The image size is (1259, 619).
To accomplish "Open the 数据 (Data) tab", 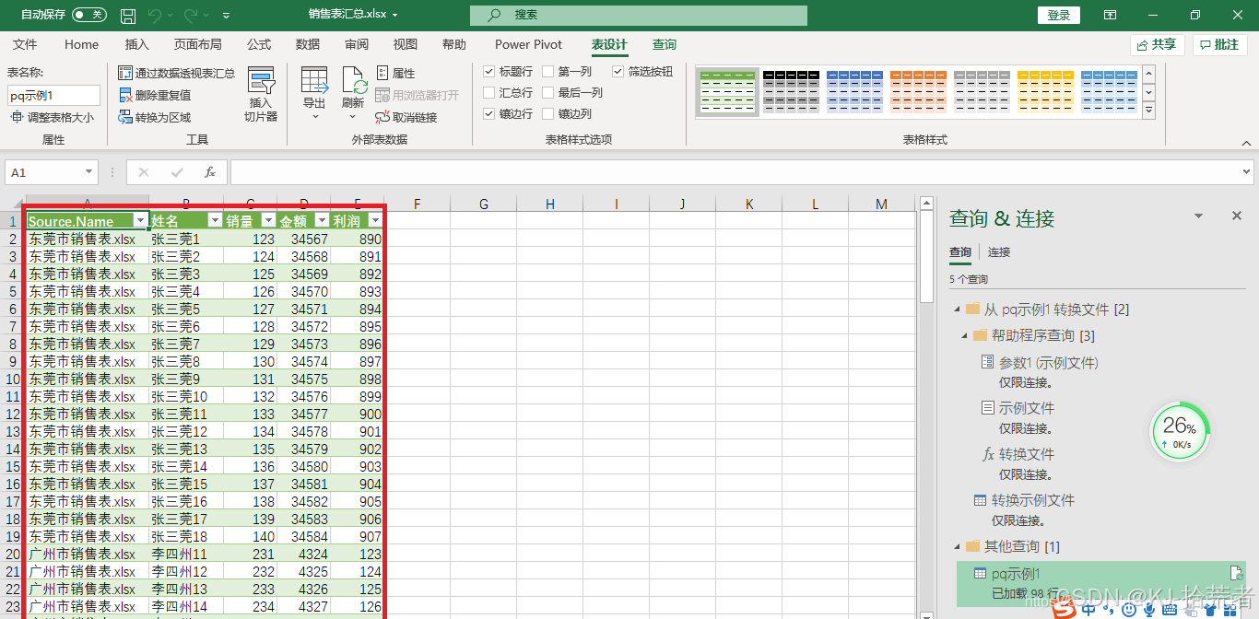I will pyautogui.click(x=308, y=44).
